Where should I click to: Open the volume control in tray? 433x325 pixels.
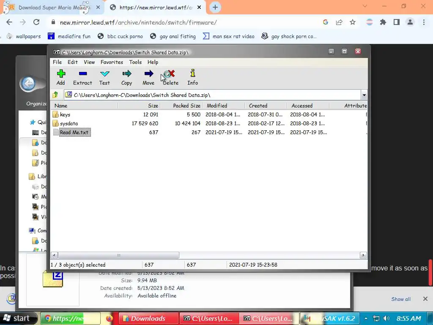coord(386,318)
